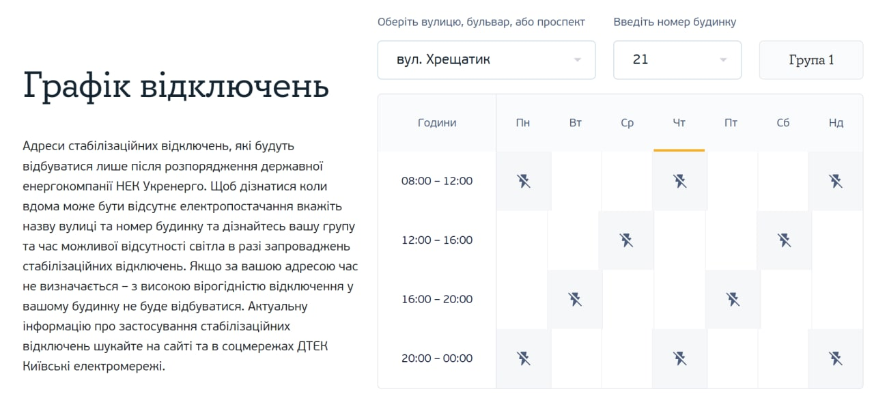Click Monday 20:00–00:00 outage icon

[x=523, y=358]
